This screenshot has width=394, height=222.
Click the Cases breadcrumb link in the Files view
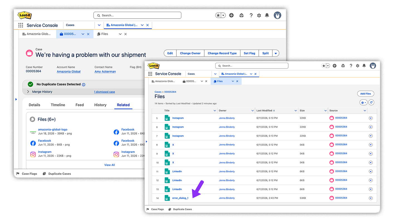pos(158,92)
